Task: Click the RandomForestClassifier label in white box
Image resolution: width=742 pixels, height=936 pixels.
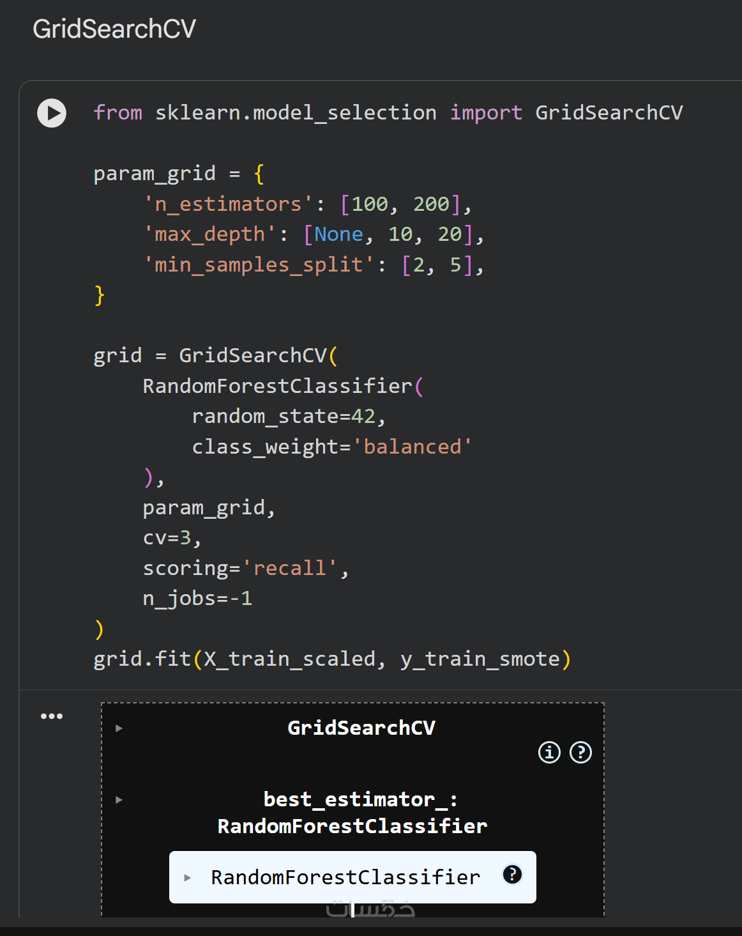Action: (345, 878)
